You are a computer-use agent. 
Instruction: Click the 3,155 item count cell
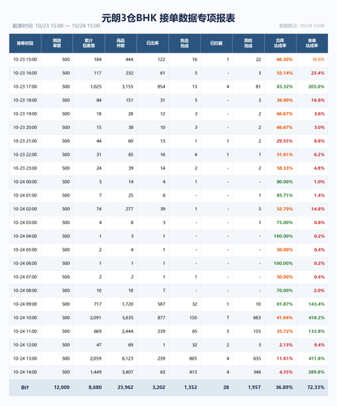127,87
